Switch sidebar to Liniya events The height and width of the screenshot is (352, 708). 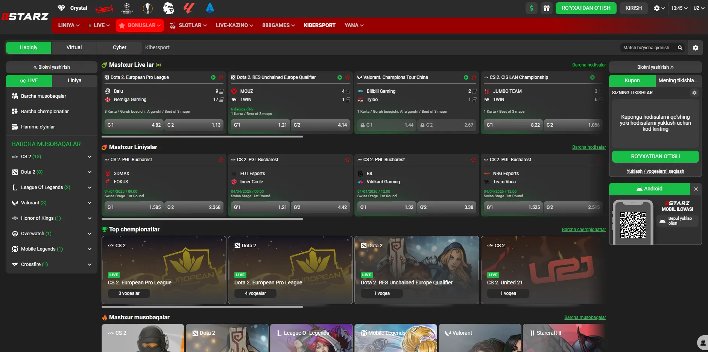[x=74, y=81]
